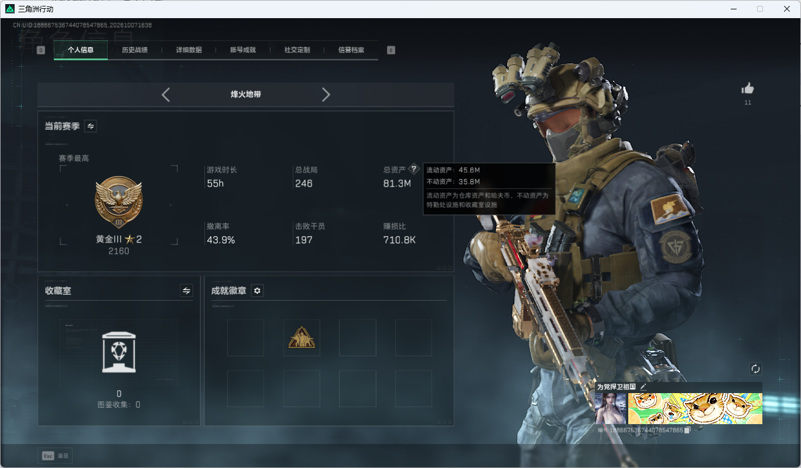The height and width of the screenshot is (468, 801).
Task: Open the 详细数据 tab
Action: coord(189,50)
